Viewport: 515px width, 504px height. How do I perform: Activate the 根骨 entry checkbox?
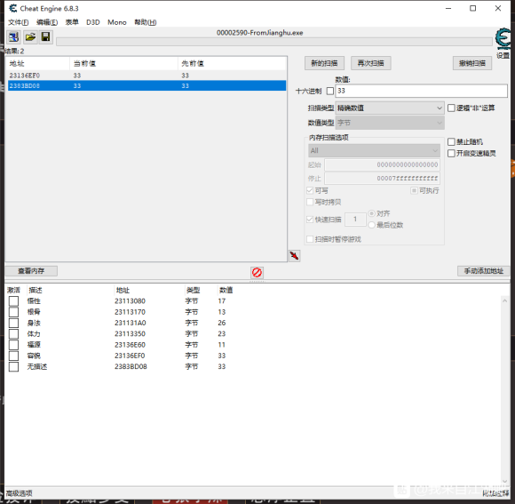pos(13,312)
